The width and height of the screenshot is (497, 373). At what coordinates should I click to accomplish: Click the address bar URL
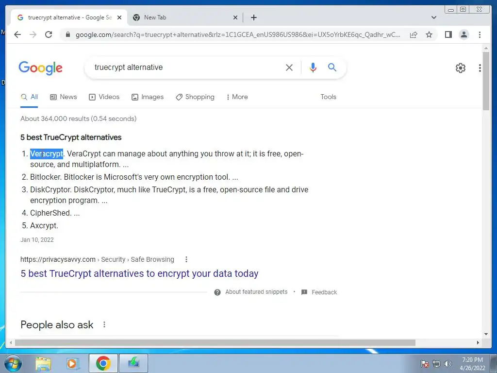[x=238, y=34]
